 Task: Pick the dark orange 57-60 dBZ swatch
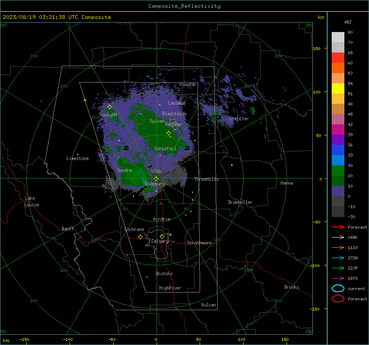pyautogui.click(x=338, y=68)
